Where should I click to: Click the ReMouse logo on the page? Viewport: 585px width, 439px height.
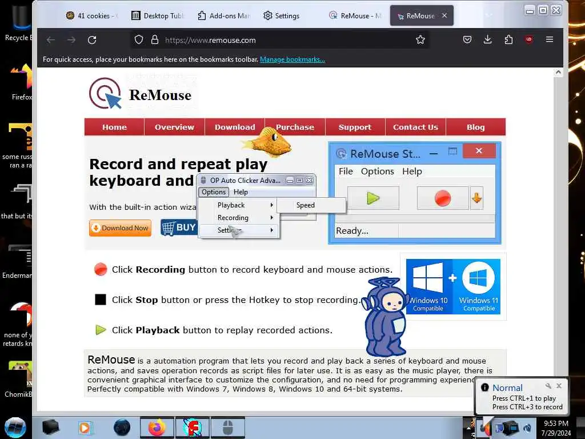(141, 93)
